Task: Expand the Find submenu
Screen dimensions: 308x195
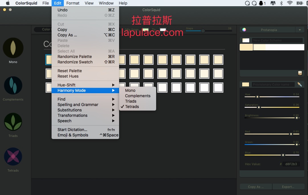Action: point(85,99)
